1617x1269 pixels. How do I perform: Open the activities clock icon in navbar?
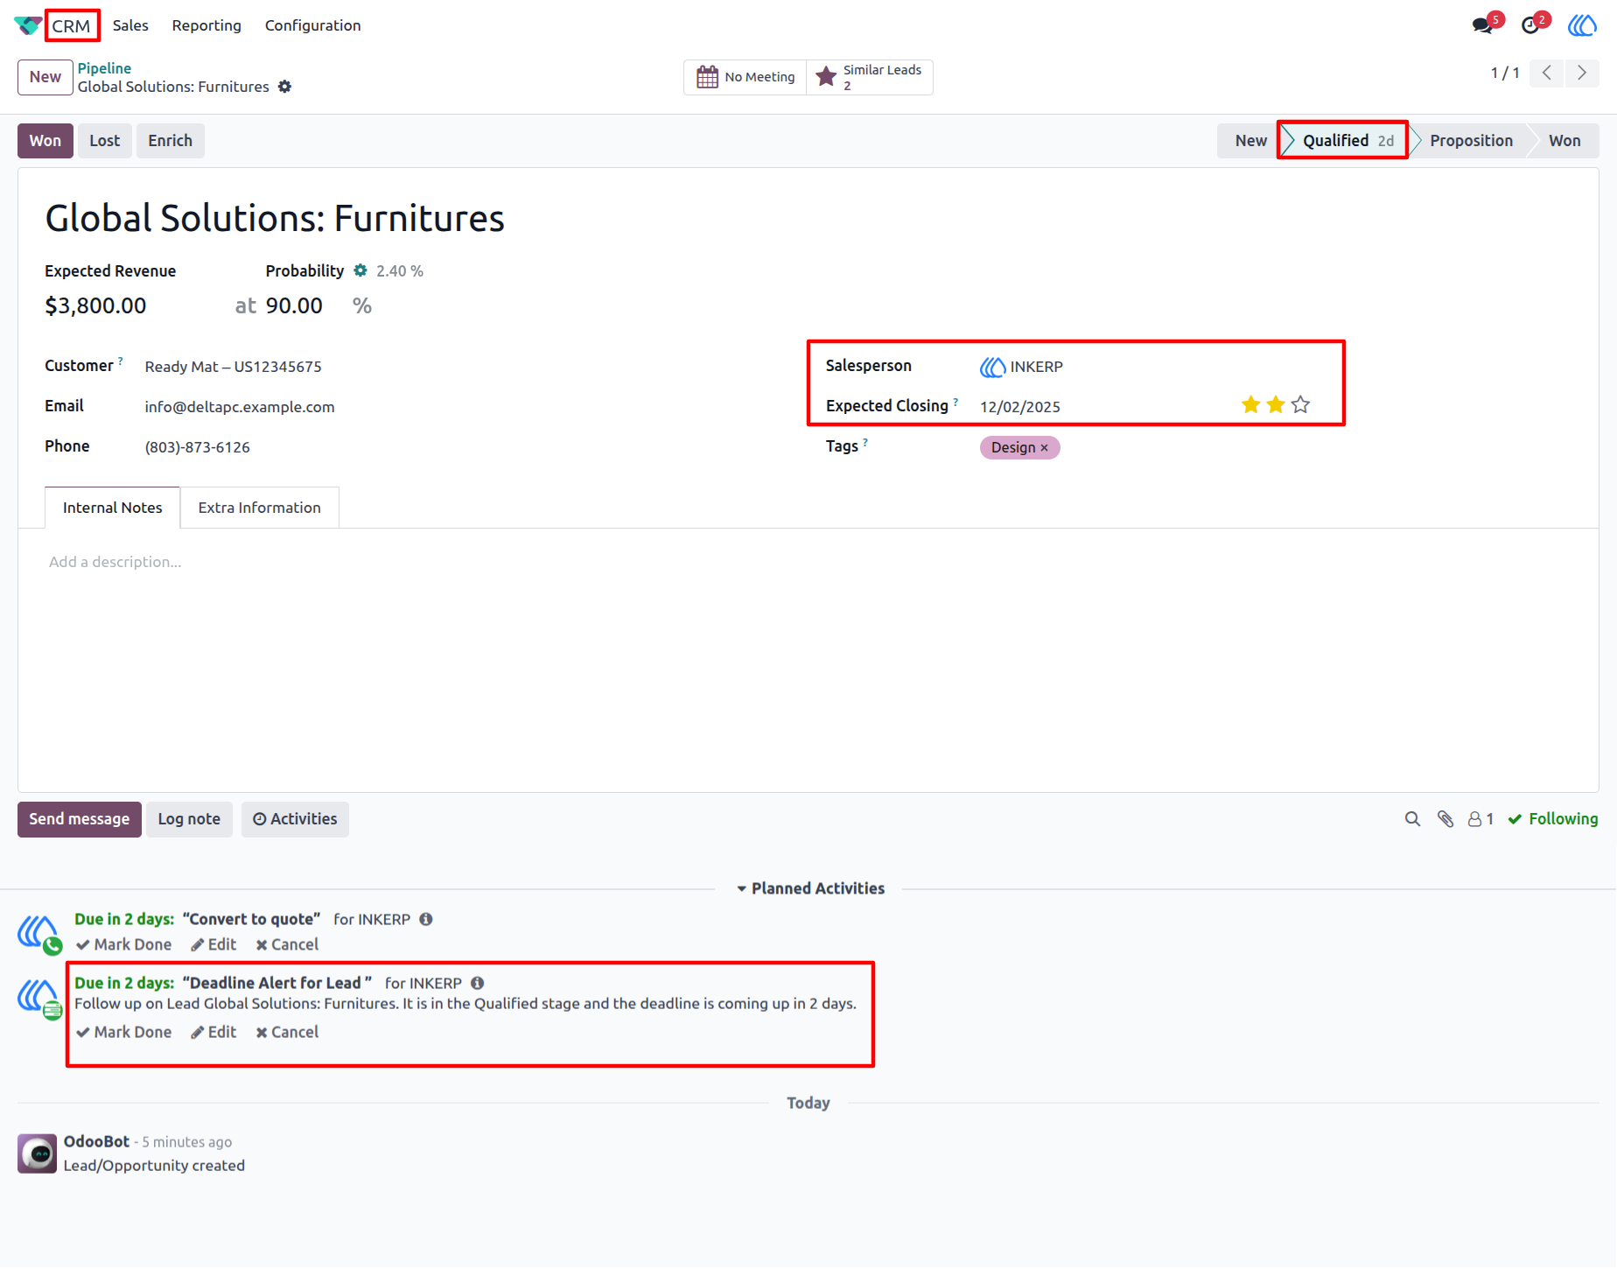point(1530,25)
